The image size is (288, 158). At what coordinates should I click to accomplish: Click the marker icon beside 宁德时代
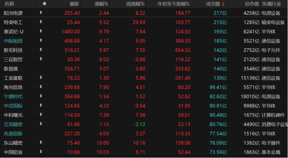pos(41,96)
